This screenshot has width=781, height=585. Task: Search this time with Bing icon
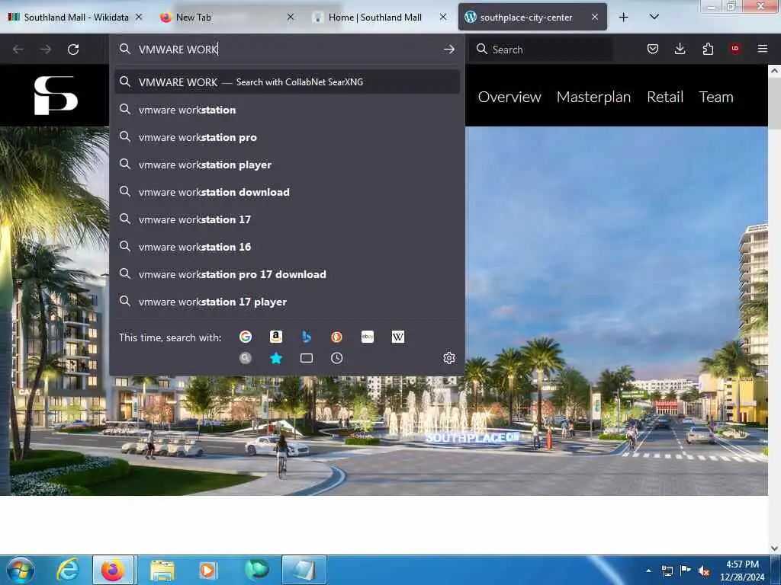pos(307,337)
